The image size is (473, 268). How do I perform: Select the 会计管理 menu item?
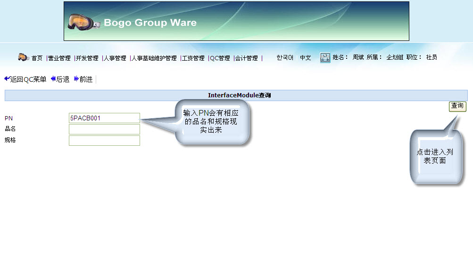247,58
